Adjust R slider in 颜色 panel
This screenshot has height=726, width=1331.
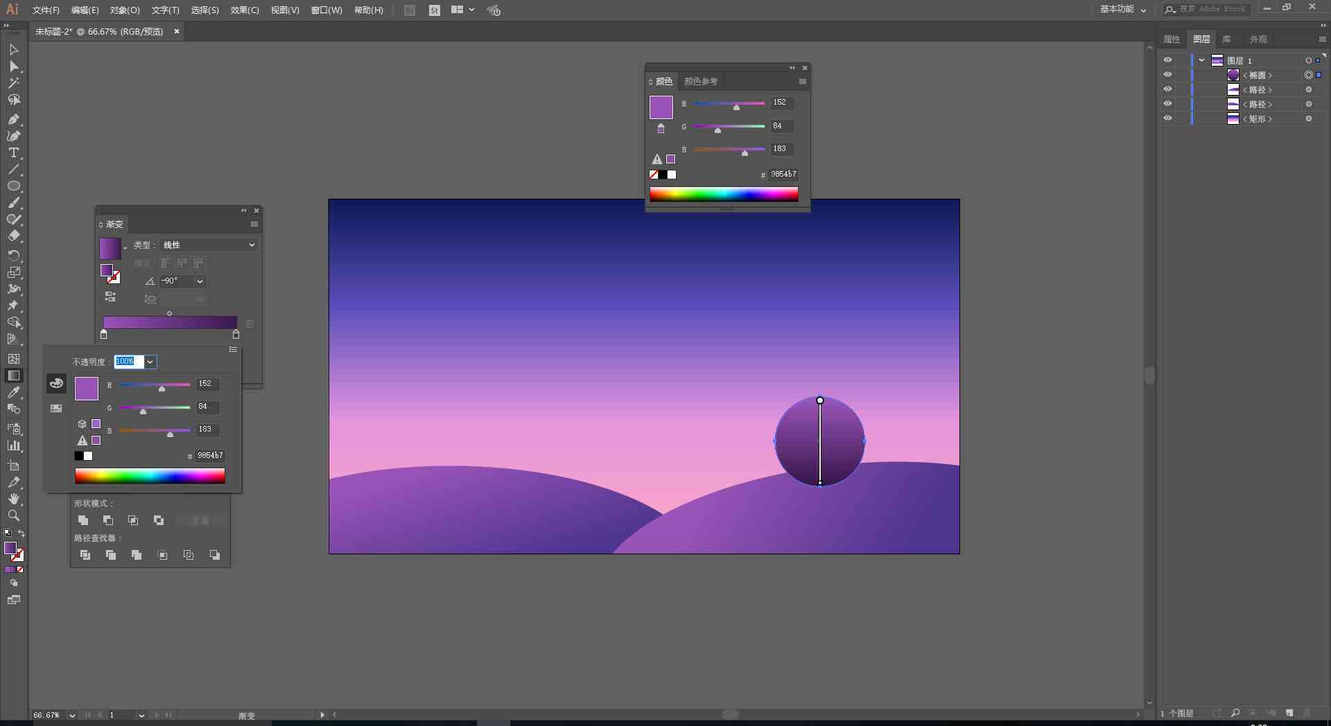coord(736,107)
